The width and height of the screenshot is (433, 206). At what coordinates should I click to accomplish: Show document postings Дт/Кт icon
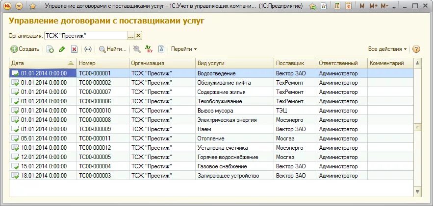149,49
